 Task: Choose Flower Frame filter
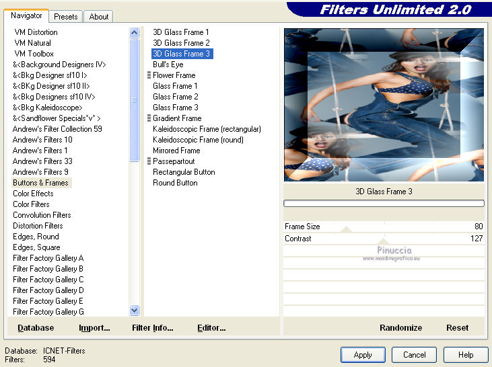click(174, 75)
